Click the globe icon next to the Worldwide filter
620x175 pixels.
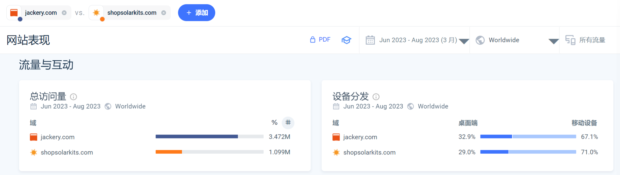480,40
